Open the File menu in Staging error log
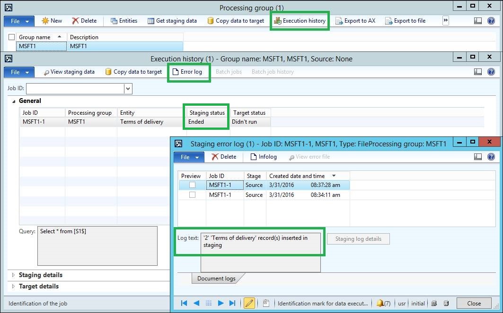The height and width of the screenshot is (313, 503). [189, 157]
